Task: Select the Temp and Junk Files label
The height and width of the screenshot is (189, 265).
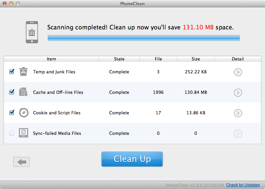Action: (x=54, y=72)
